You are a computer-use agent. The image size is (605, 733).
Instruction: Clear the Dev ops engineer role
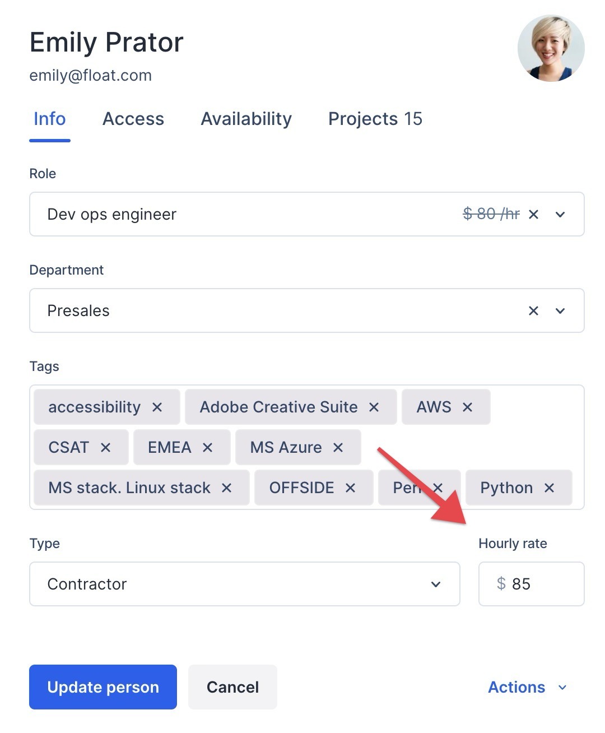click(534, 215)
